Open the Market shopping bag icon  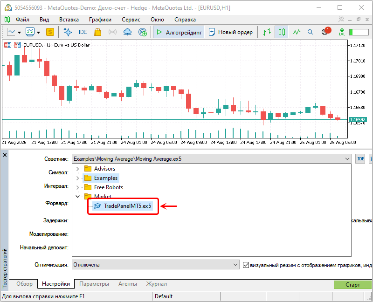(97, 32)
